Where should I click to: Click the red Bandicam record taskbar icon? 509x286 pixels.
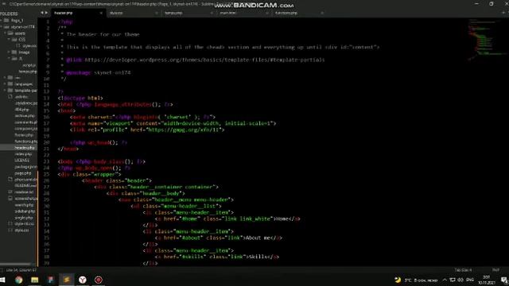pyautogui.click(x=99, y=280)
